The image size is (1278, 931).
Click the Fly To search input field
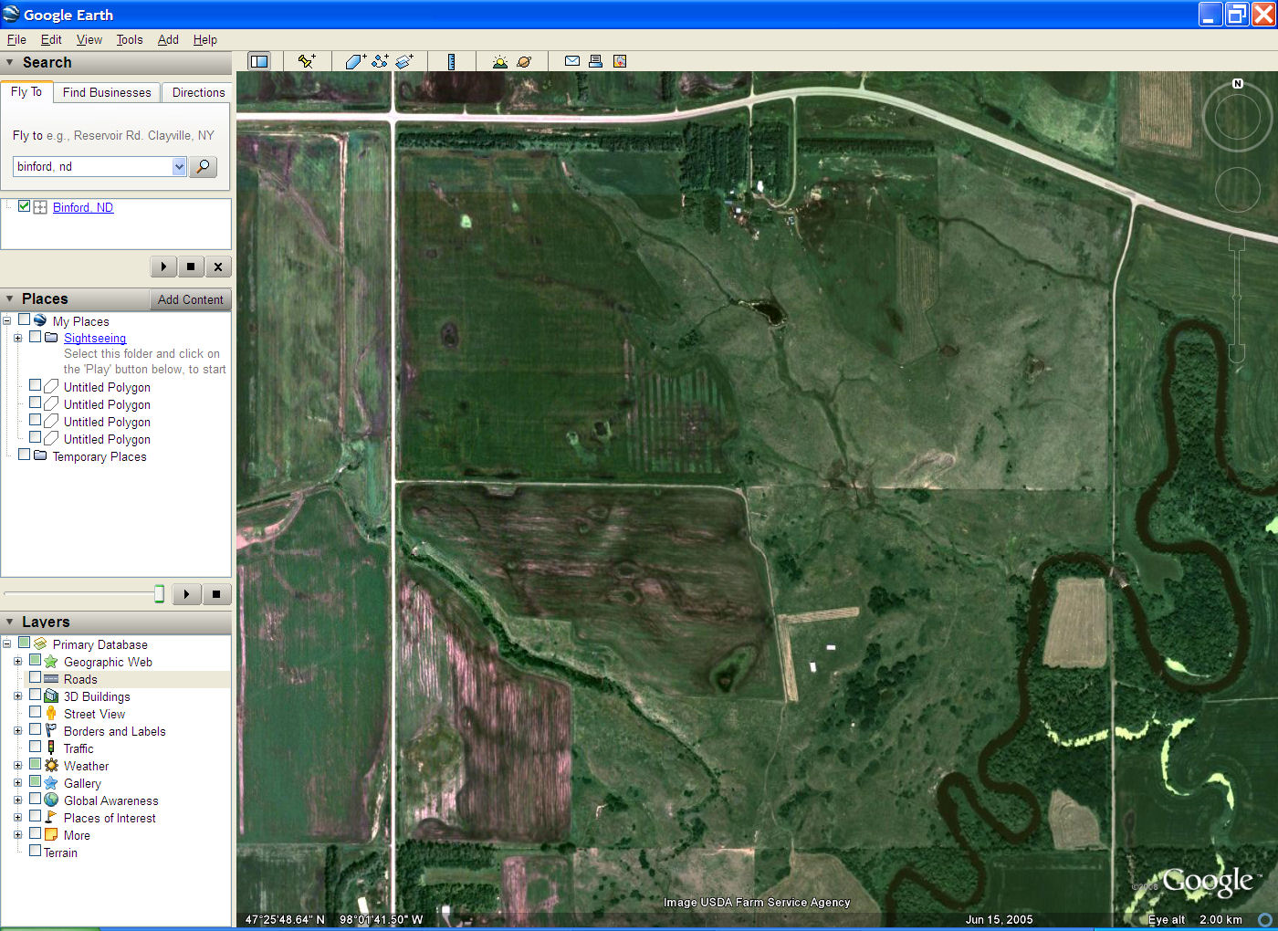coord(93,166)
